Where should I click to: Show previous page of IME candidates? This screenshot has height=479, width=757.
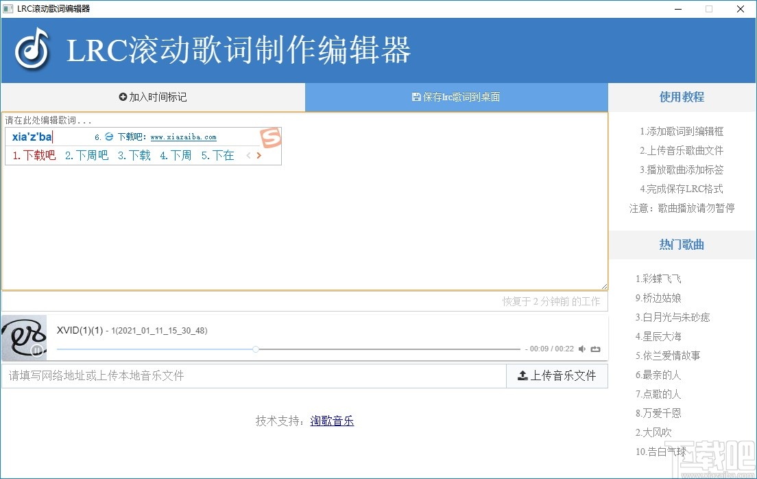[x=248, y=155]
